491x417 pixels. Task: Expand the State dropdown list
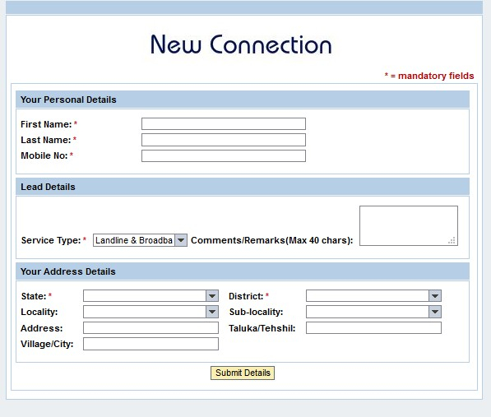pos(151,295)
